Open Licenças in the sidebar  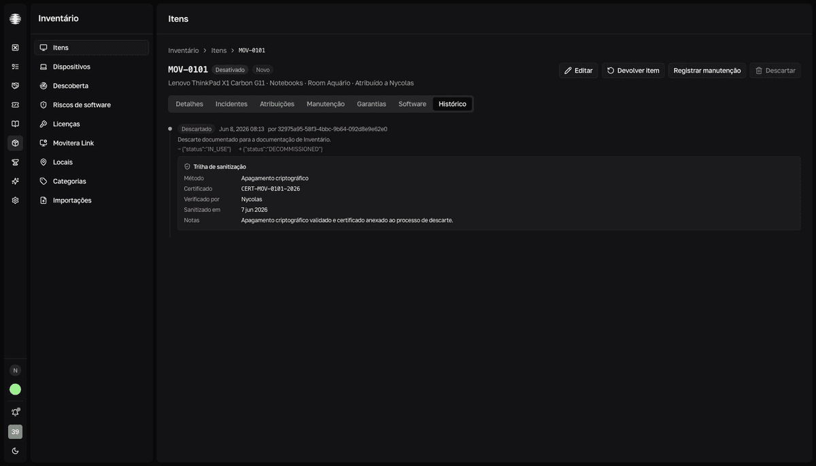point(92,124)
